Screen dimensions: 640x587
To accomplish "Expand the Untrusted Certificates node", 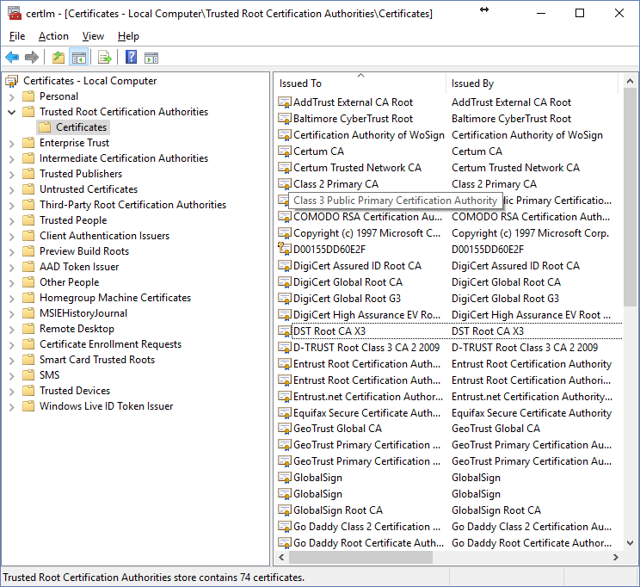I will pos(12,189).
